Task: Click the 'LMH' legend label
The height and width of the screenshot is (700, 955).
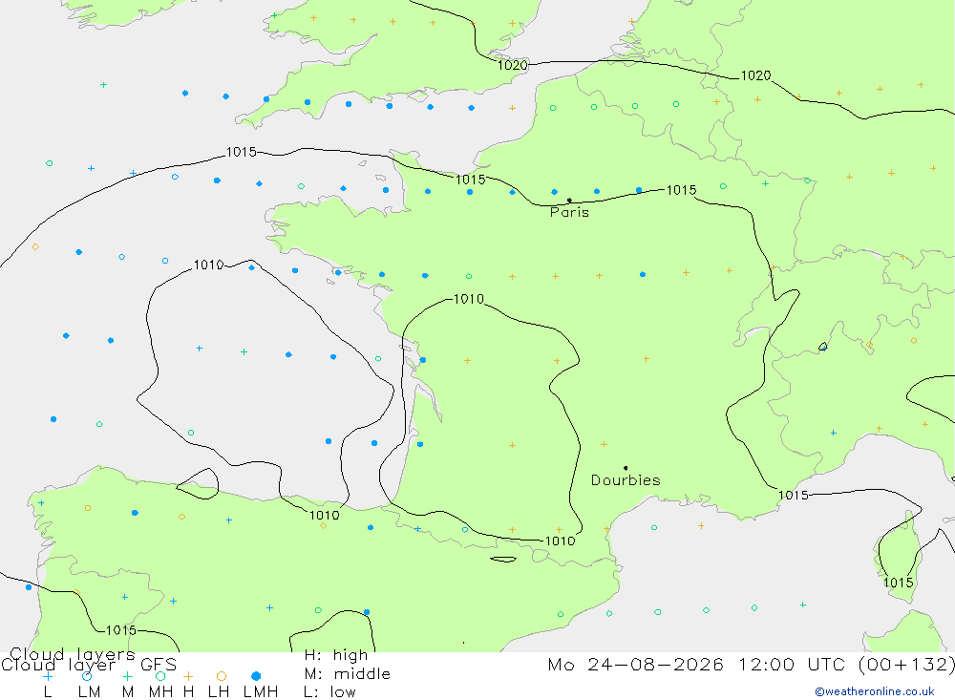Action: pyautogui.click(x=261, y=692)
